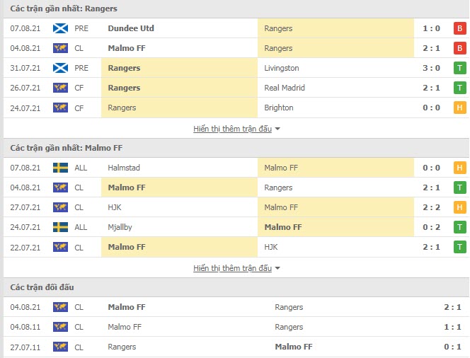The height and width of the screenshot is (358, 470).
Task: Click Sweden flag beside Mjallby match
Action: pyautogui.click(x=60, y=227)
